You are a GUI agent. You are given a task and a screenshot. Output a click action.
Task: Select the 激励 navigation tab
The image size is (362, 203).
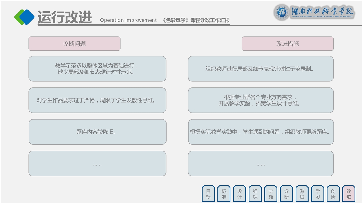[302, 194]
